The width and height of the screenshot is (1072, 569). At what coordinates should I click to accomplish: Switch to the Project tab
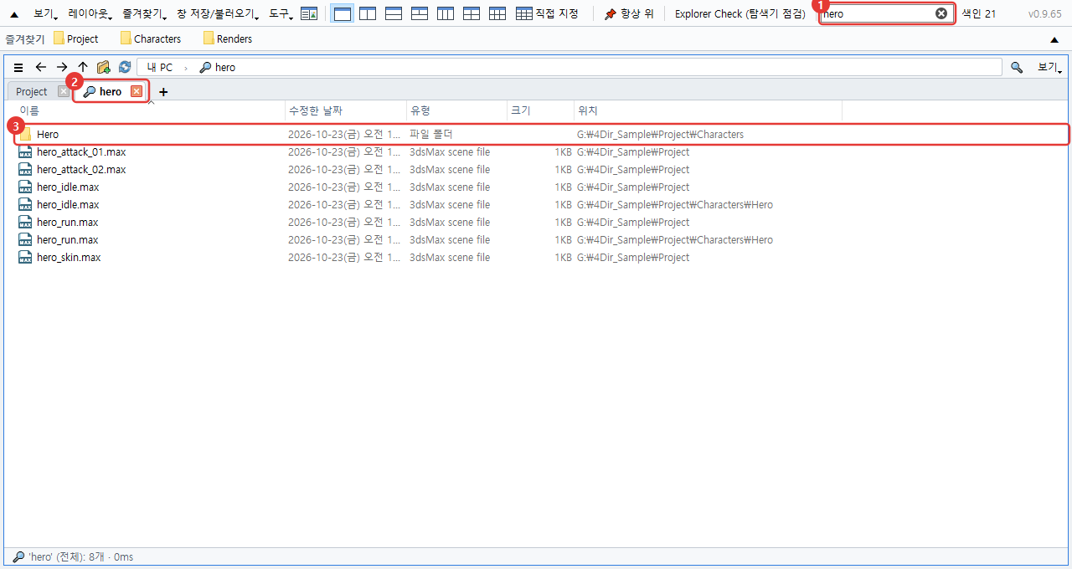[32, 91]
